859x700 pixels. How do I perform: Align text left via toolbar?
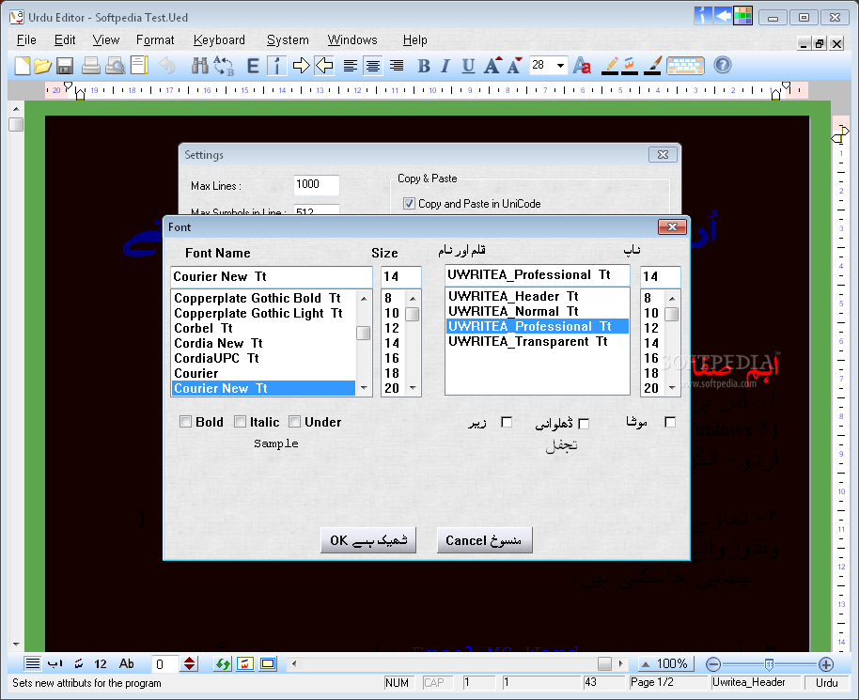tap(350, 66)
